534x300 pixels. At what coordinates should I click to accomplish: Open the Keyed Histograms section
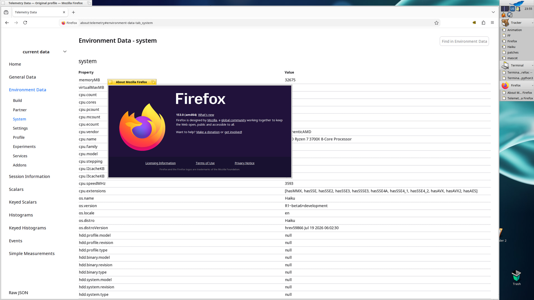pos(28,228)
